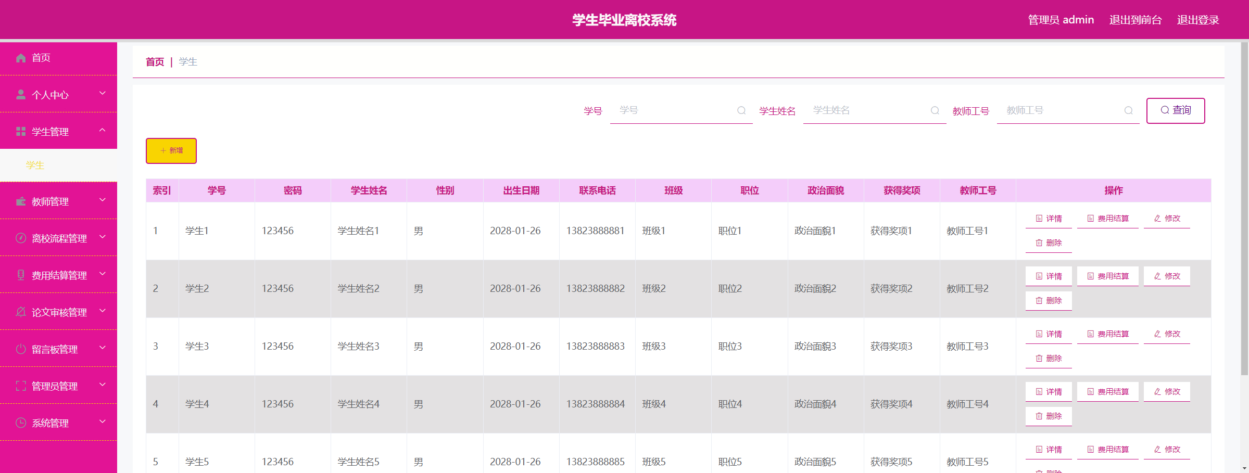Click the yellow 新增 button
The width and height of the screenshot is (1249, 473).
171,151
